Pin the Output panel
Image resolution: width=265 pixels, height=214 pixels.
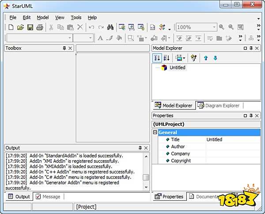pyautogui.click(x=140, y=148)
